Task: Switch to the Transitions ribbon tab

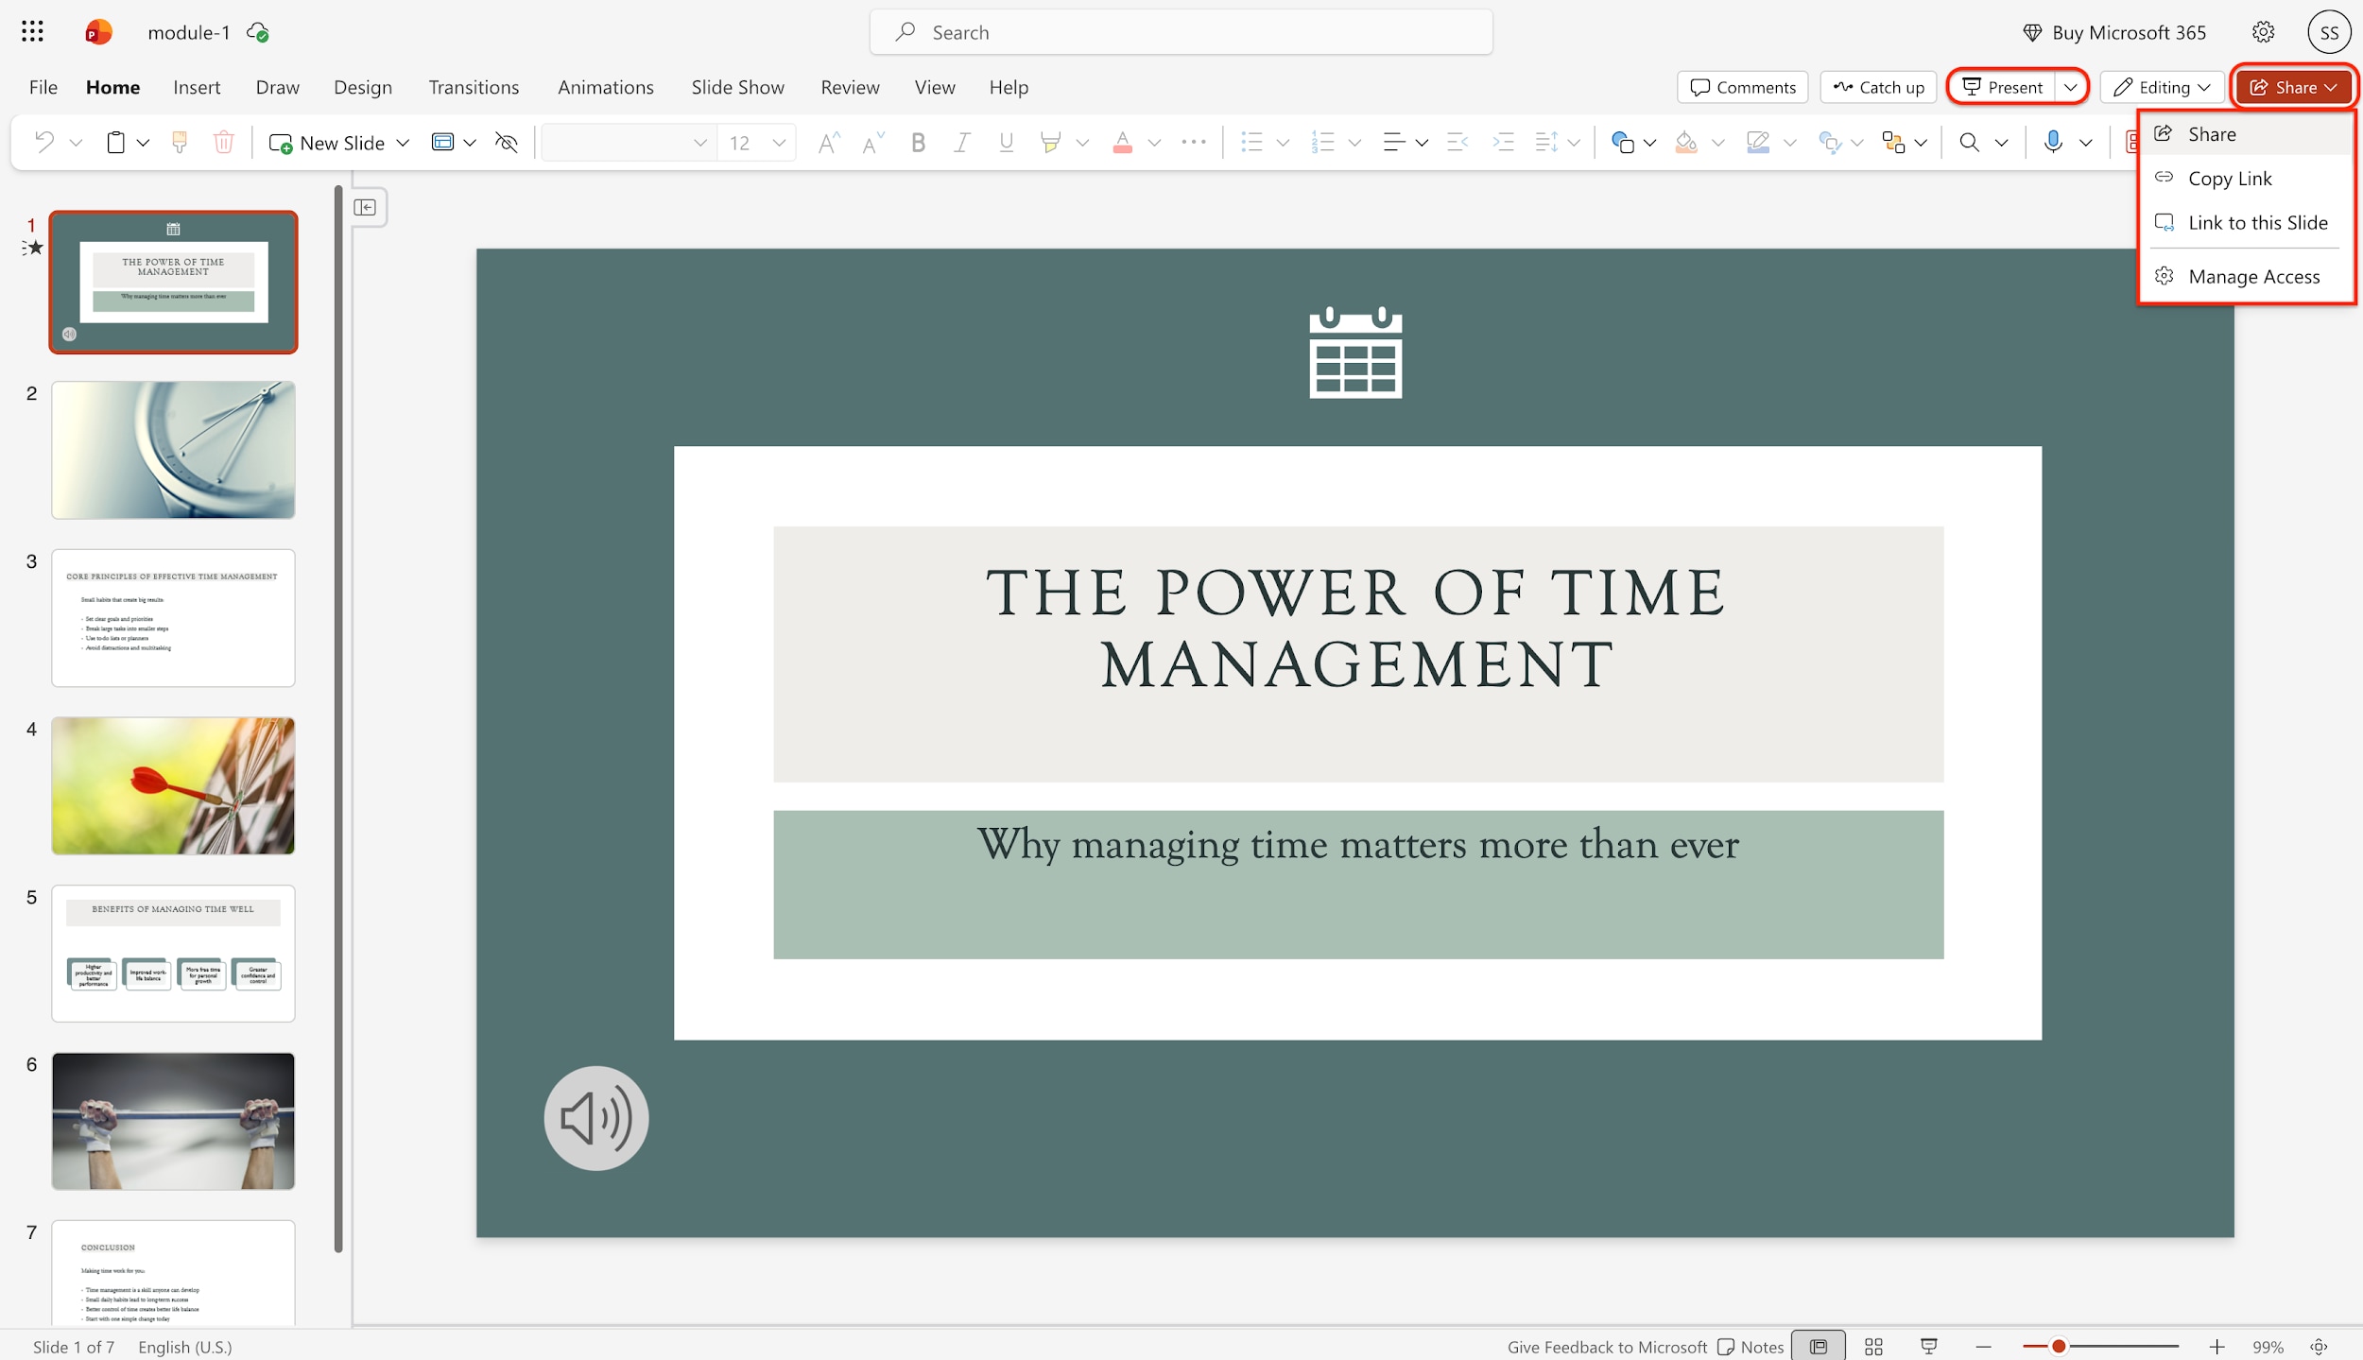Action: pyautogui.click(x=474, y=86)
